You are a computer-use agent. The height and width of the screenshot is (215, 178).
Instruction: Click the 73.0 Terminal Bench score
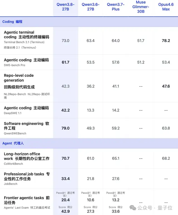pos(65,40)
